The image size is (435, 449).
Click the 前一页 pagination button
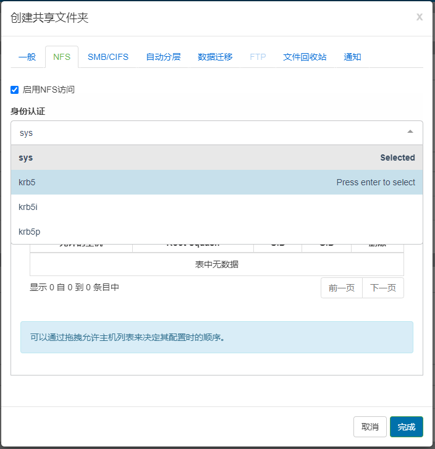[x=342, y=288]
